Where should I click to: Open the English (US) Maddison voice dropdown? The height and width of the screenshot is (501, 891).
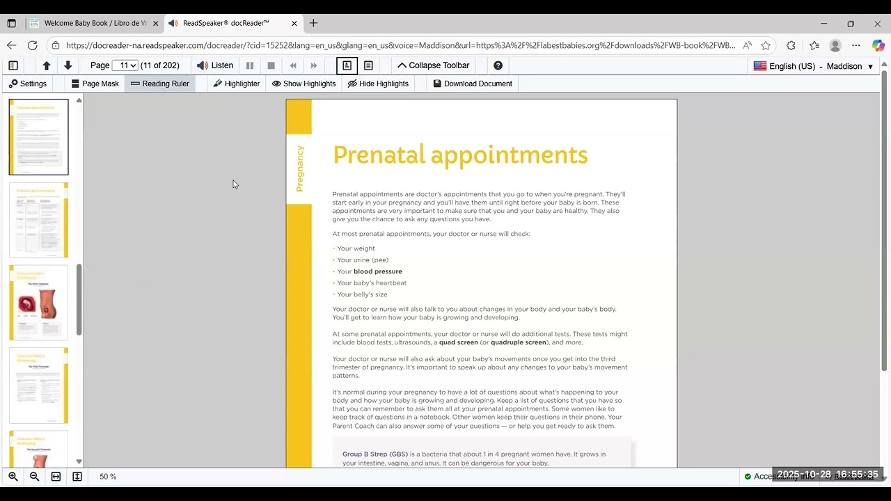[813, 66]
